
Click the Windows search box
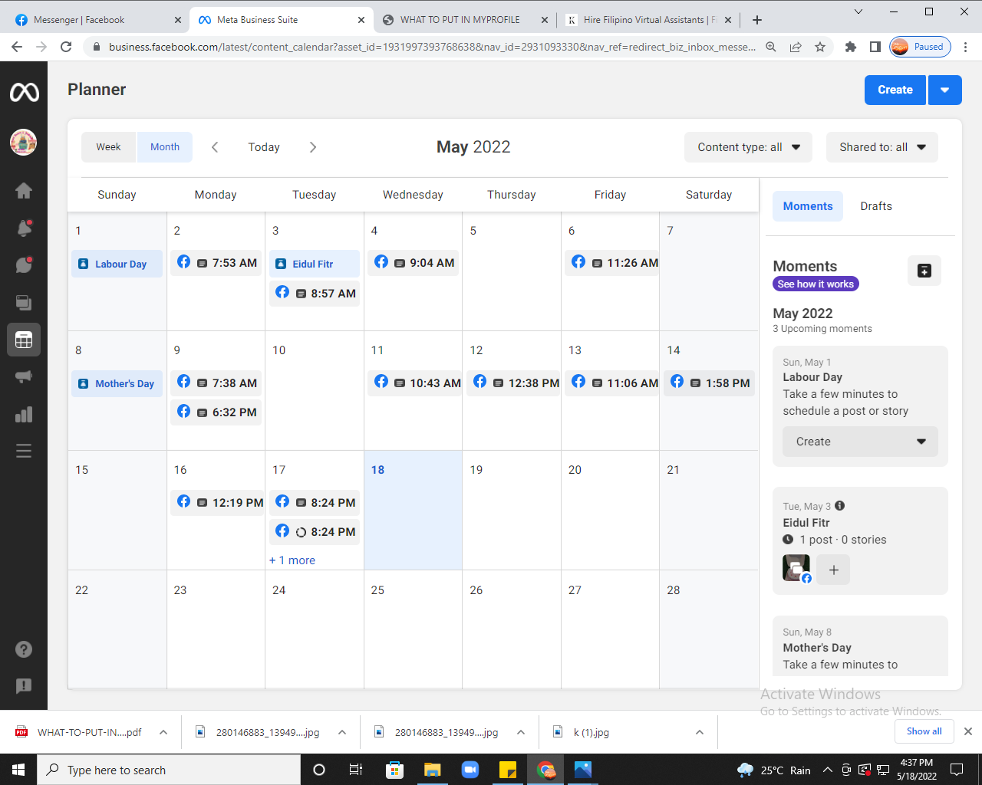[x=169, y=770]
